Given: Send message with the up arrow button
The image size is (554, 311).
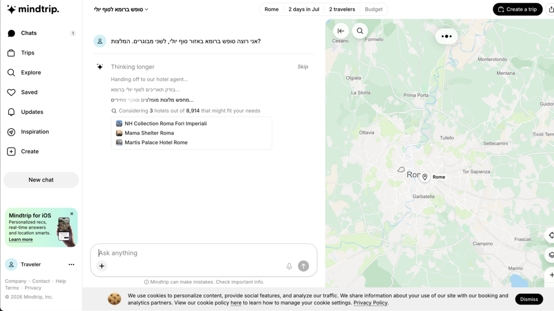Looking at the screenshot, I should [303, 266].
